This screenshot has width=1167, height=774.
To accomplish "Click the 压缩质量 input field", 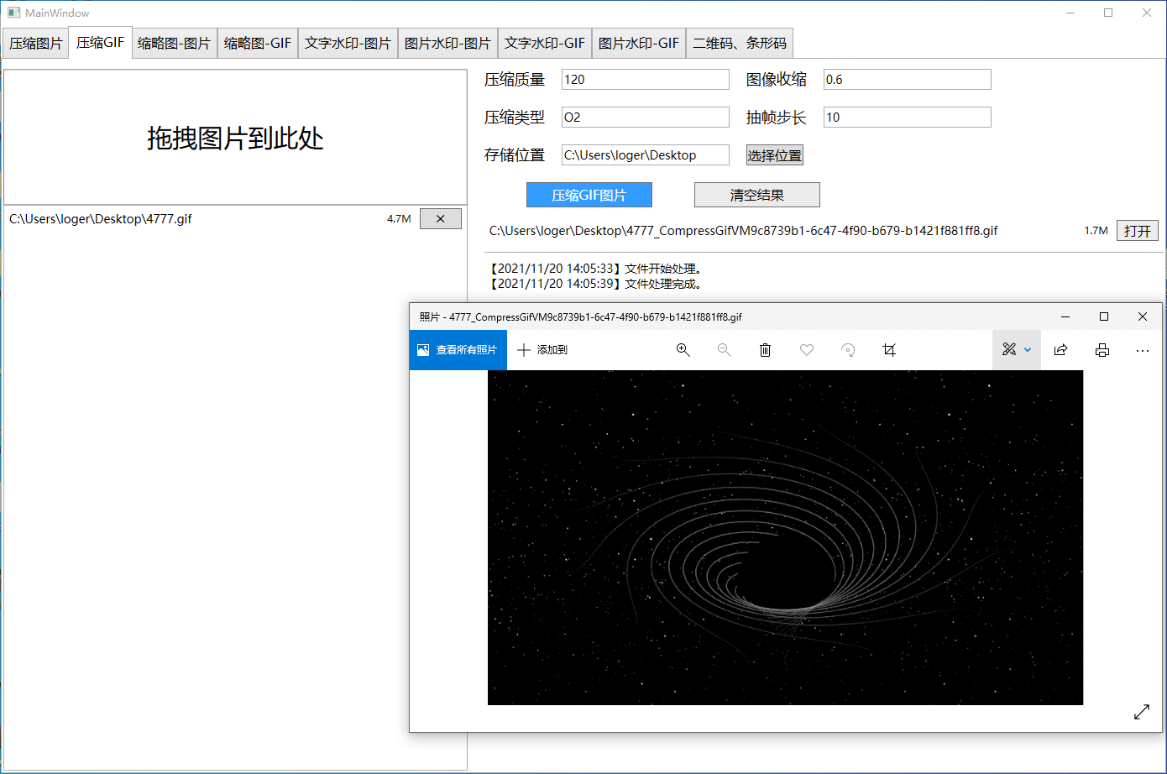I will (x=645, y=79).
